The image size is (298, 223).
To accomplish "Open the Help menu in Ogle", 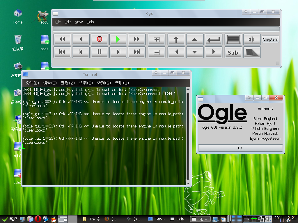I will coord(90,22).
